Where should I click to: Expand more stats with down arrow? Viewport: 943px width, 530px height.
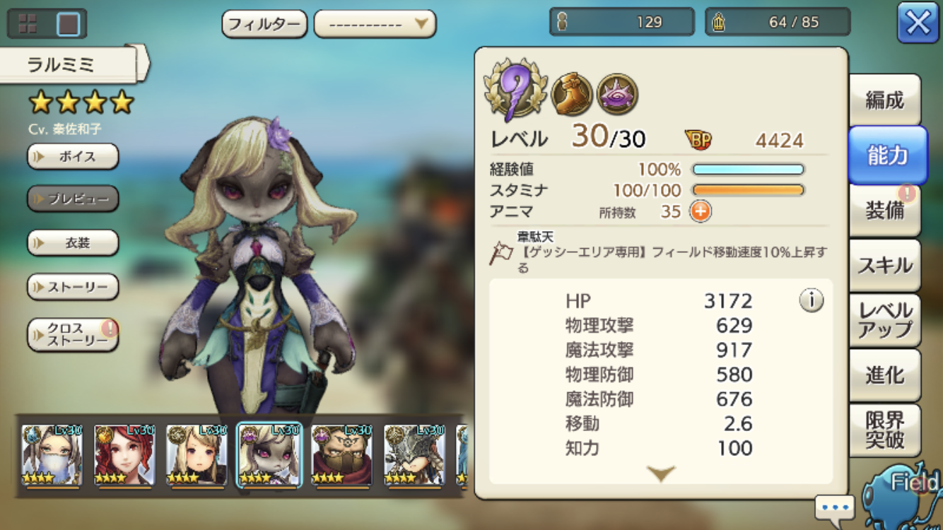click(661, 473)
